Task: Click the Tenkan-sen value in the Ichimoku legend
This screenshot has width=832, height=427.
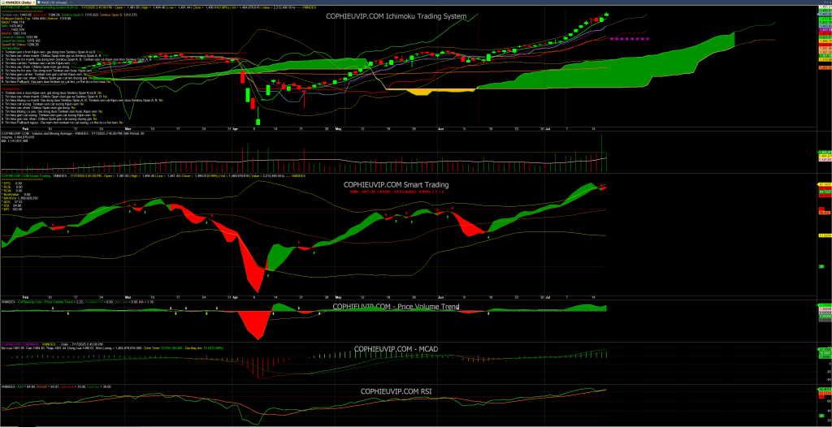Action: (25, 15)
